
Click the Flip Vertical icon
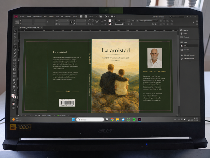(93, 24)
